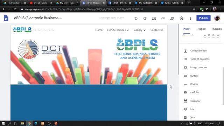Undo the last action
Image resolution: width=224 pixels, height=126 pixels.
[136, 18]
